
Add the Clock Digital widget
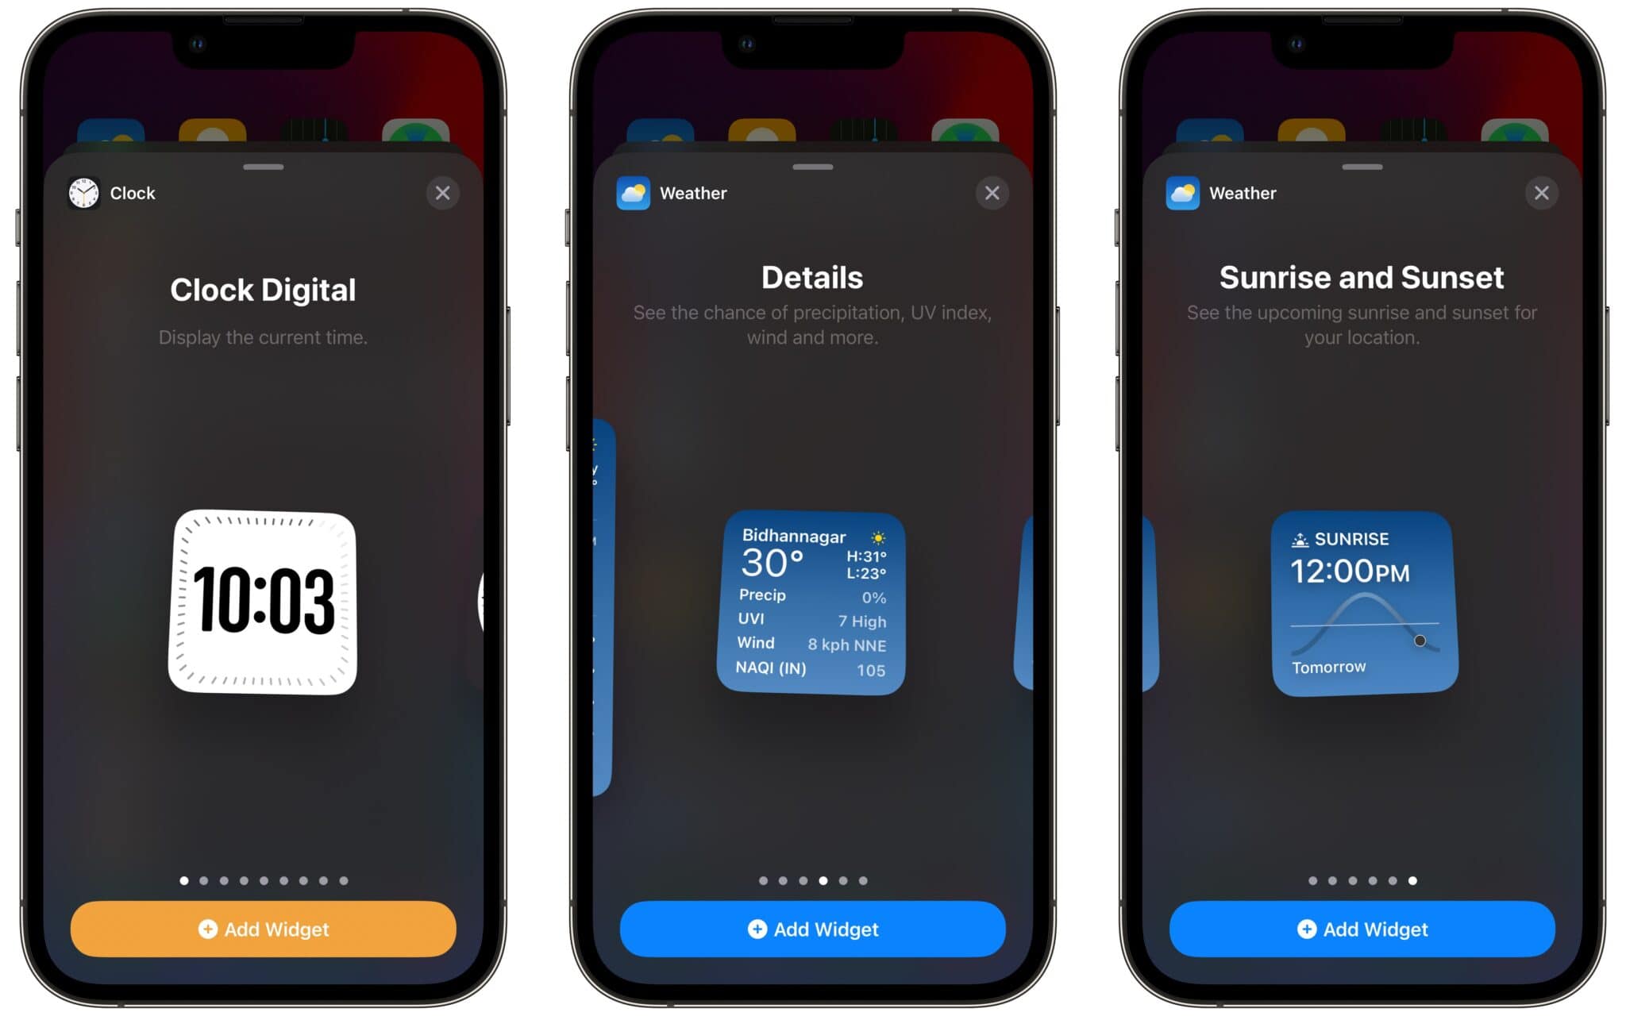[262, 928]
